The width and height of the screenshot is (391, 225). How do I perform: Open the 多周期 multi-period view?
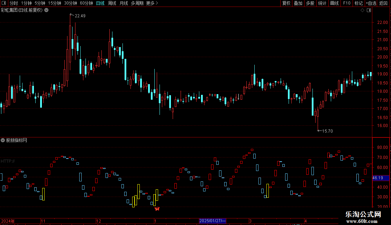(137, 3)
